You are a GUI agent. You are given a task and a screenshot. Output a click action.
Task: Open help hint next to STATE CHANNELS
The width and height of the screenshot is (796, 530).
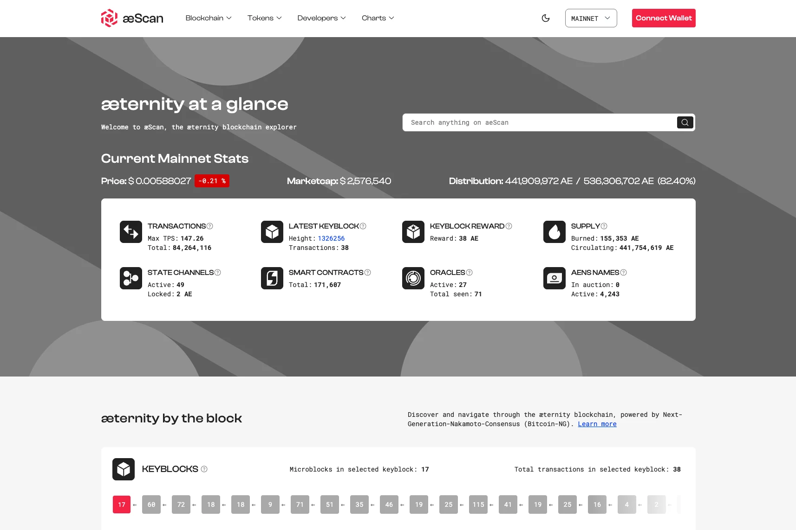point(218,273)
